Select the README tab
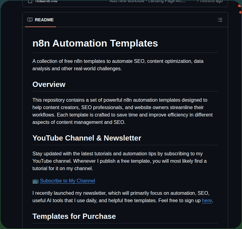The width and height of the screenshot is (242, 229). [x=40, y=20]
